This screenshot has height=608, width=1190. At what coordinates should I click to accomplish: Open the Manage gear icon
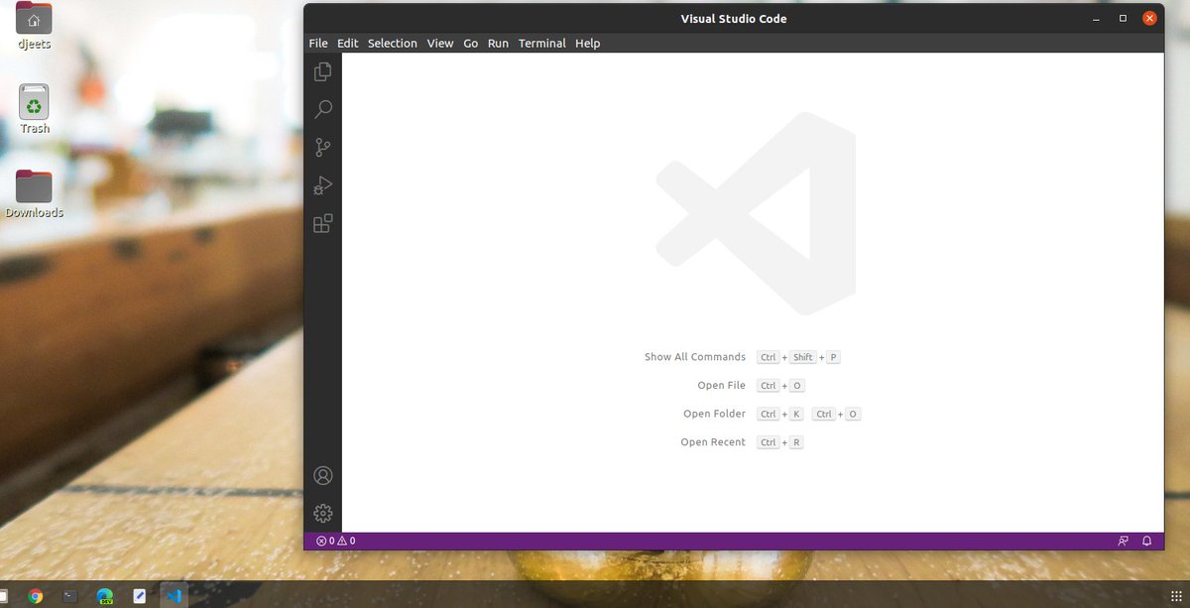click(322, 513)
